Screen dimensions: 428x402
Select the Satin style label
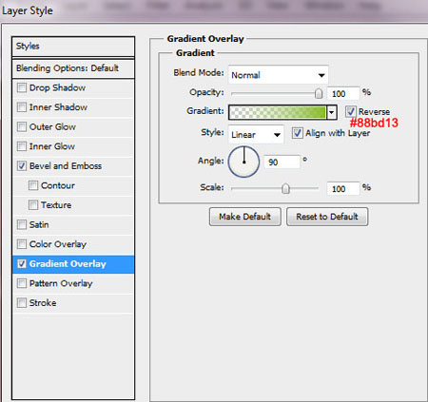pos(39,224)
